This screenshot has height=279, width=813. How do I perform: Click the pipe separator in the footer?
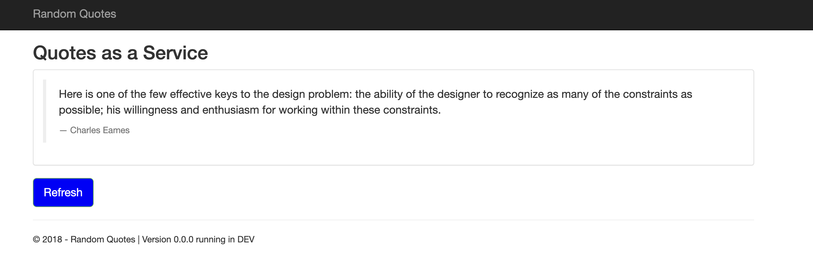coord(139,240)
